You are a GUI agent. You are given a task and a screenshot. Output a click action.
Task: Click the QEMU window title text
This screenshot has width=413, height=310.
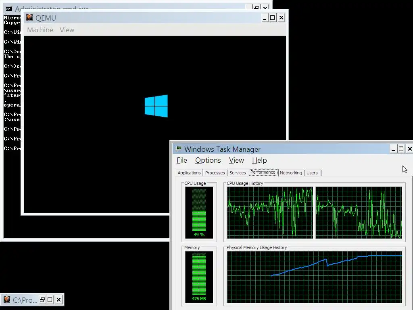pyautogui.click(x=46, y=18)
